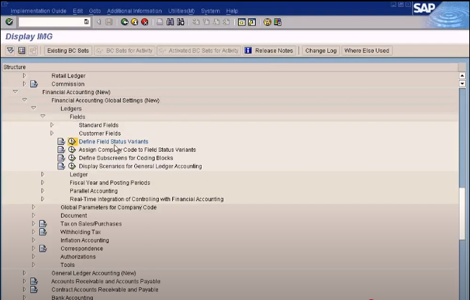Open documentation icon beside Correspondence
The height and width of the screenshot is (300, 470).
pos(43,249)
